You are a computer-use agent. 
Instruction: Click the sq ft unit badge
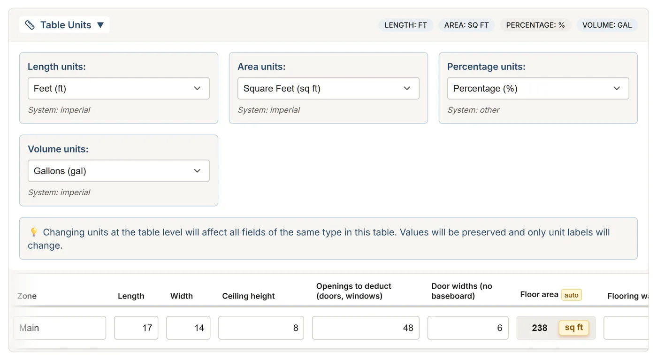tap(574, 328)
